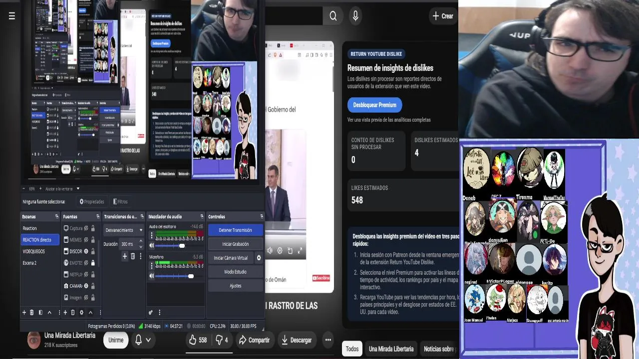The height and width of the screenshot is (359, 639).
Task: Click the YouTube search magnifier icon
Action: pyautogui.click(x=333, y=16)
